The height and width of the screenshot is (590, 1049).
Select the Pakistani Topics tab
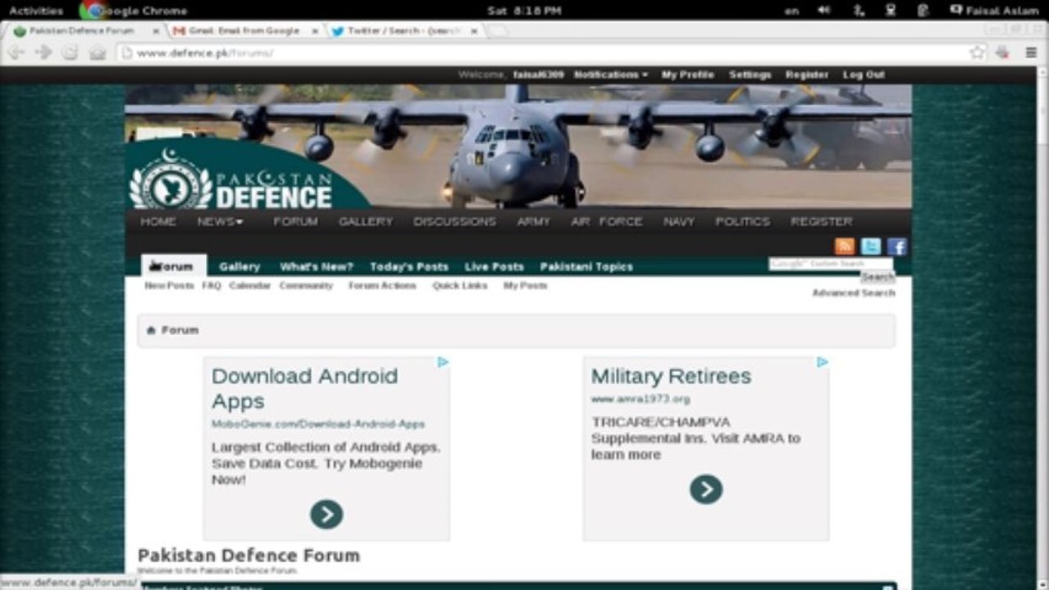click(586, 266)
